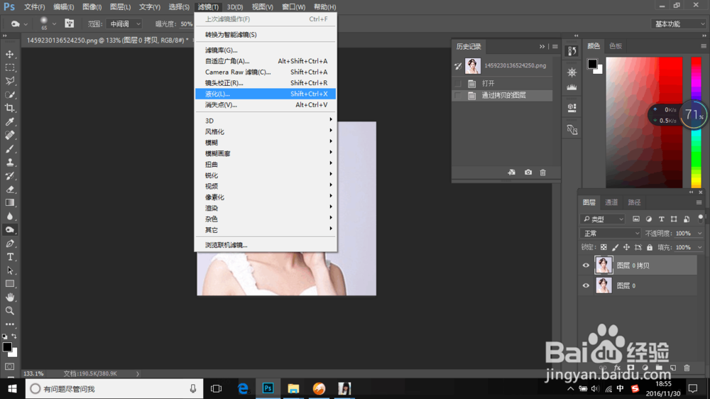Switch to the 通道 tab
Screen dimensions: 710x399
tap(611, 202)
